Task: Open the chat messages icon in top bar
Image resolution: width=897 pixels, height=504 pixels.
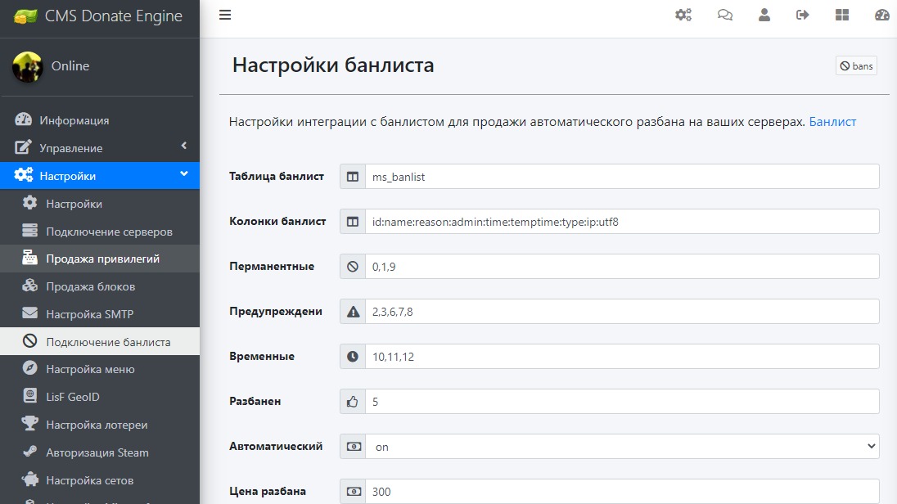Action: point(725,15)
